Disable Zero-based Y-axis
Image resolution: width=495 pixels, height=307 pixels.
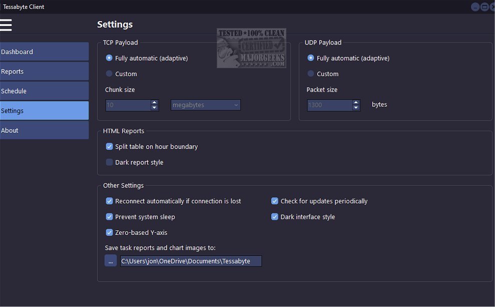click(x=109, y=232)
